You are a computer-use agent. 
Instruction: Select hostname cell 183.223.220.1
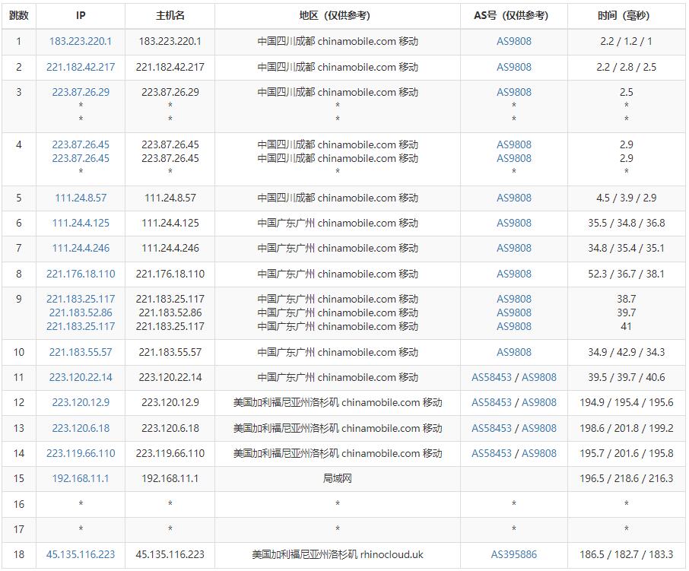pyautogui.click(x=170, y=41)
